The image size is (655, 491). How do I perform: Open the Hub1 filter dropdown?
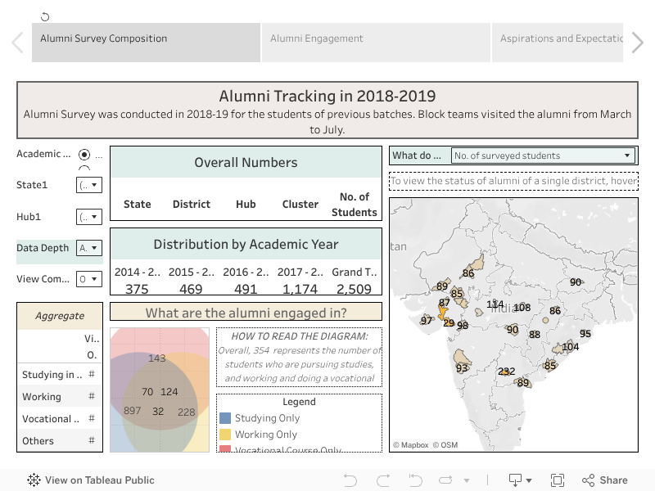(89, 217)
